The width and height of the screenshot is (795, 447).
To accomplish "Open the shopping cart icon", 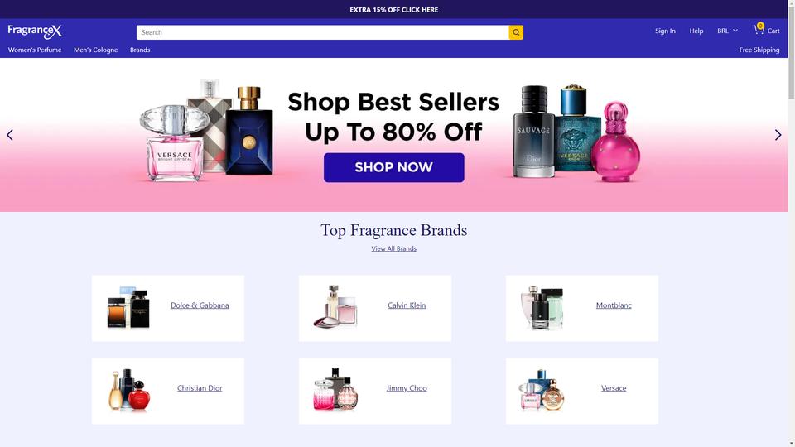I will click(759, 30).
